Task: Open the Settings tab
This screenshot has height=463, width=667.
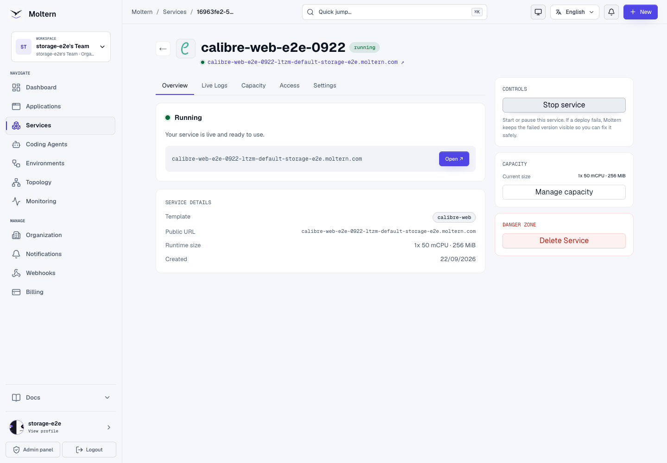Action: (325, 86)
